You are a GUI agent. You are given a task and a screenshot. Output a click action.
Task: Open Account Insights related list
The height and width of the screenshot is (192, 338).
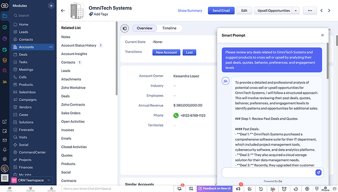point(74,54)
